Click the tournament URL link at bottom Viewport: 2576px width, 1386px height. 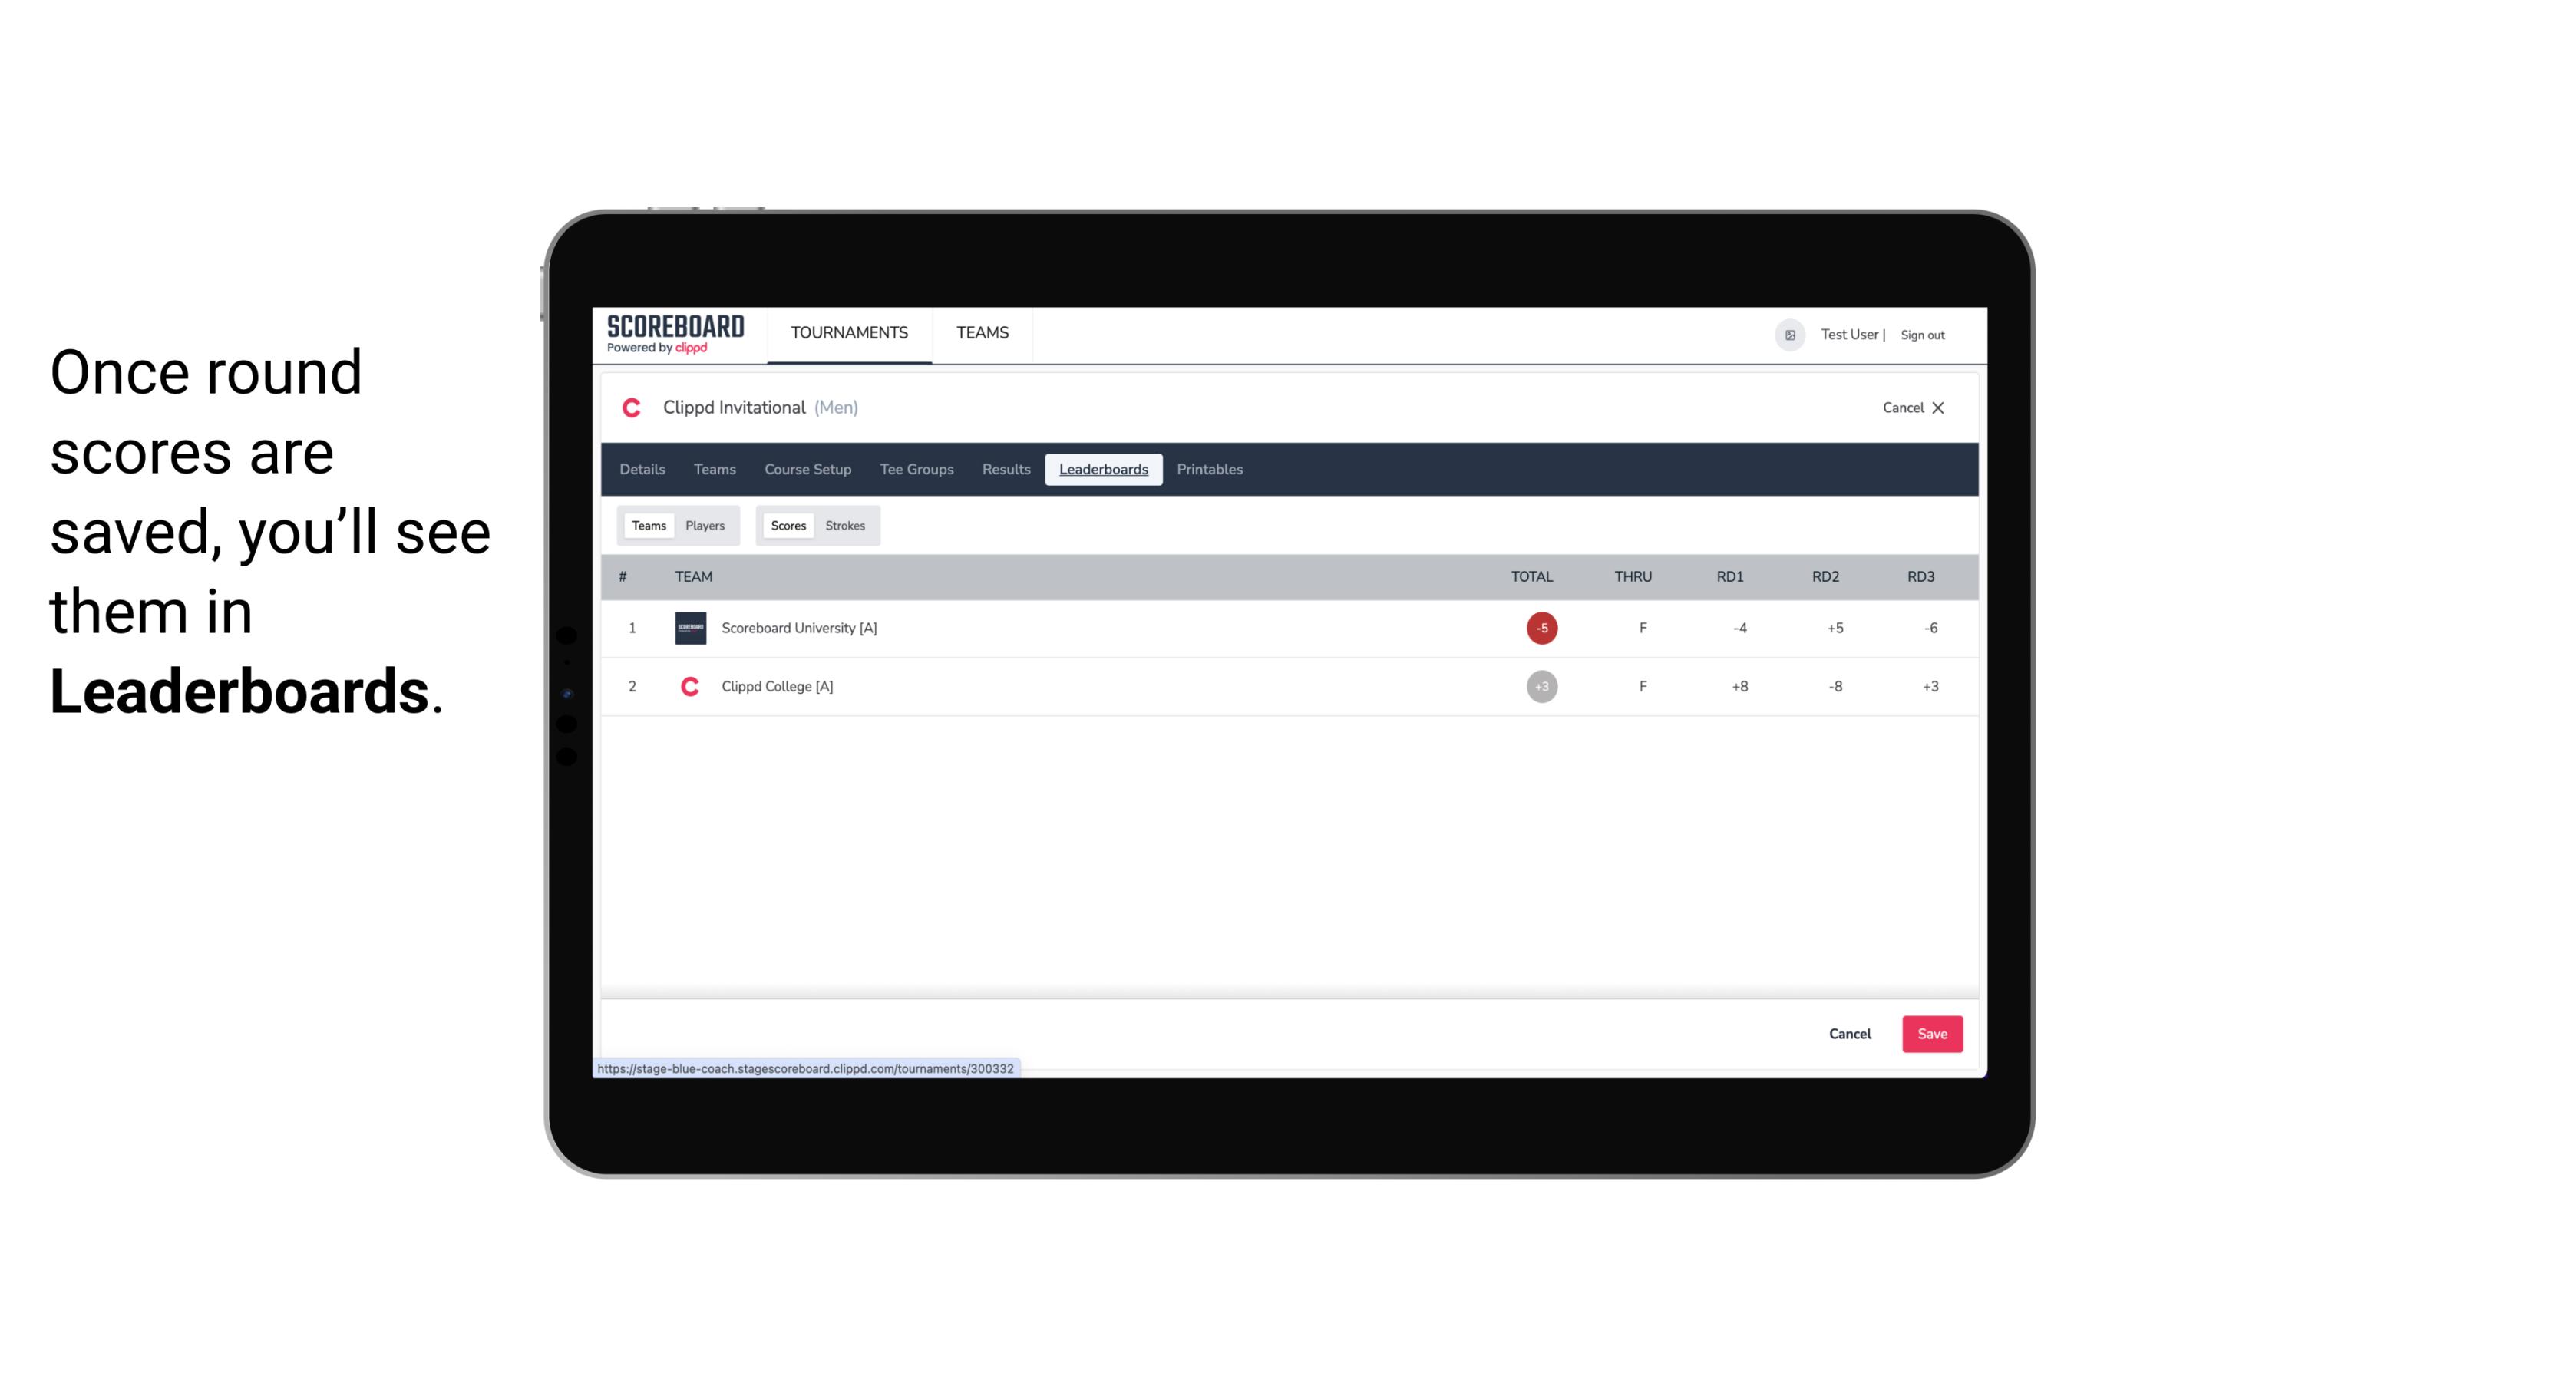click(x=806, y=1068)
